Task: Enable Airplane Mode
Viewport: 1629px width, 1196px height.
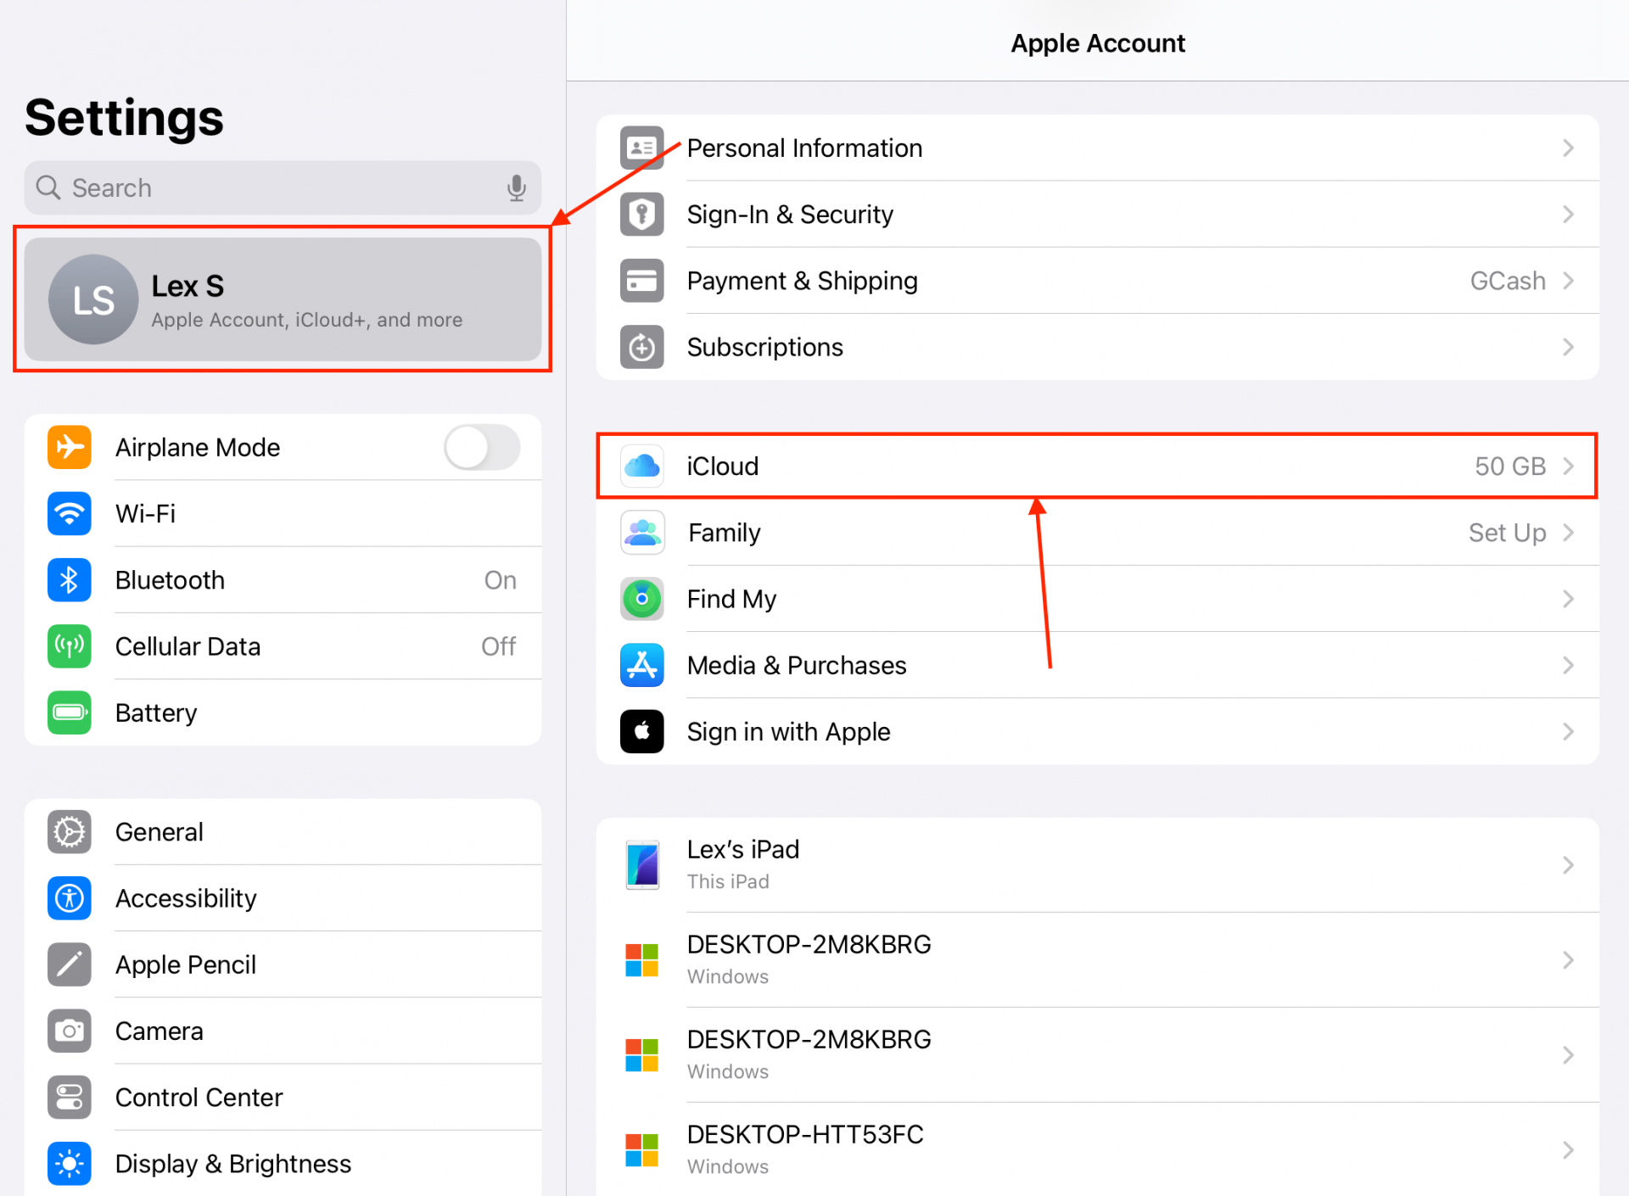Action: pos(481,448)
